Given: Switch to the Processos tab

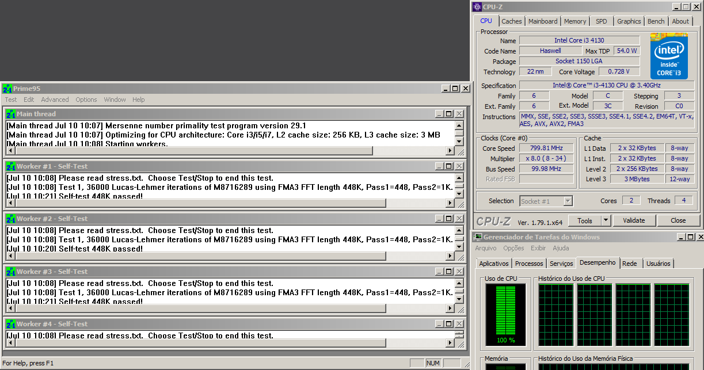Looking at the screenshot, I should pos(529,264).
